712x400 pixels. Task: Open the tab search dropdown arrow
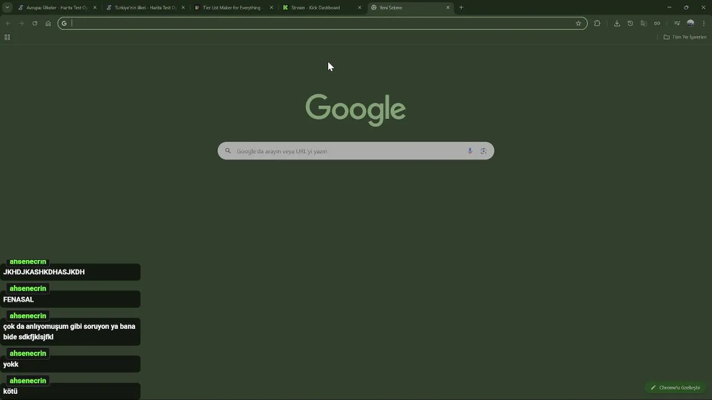coord(7,8)
